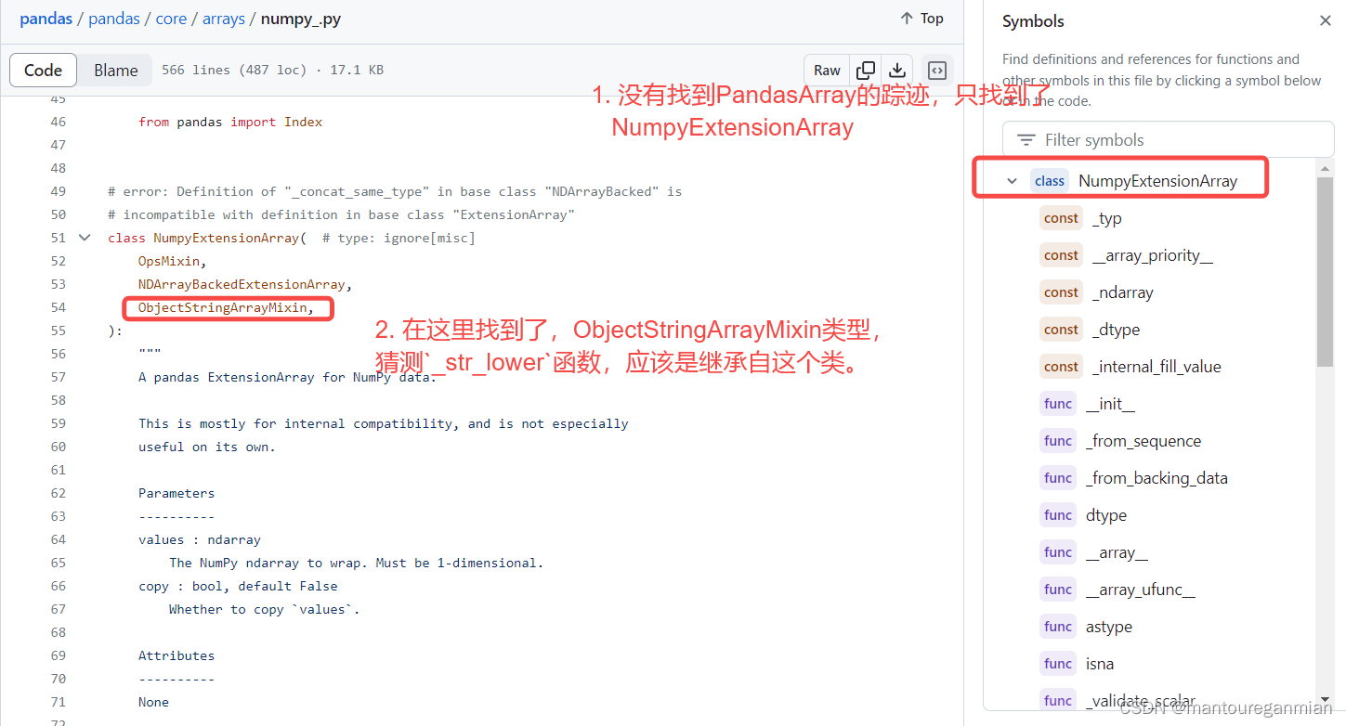
Task: Click line number 51
Action: (x=59, y=238)
